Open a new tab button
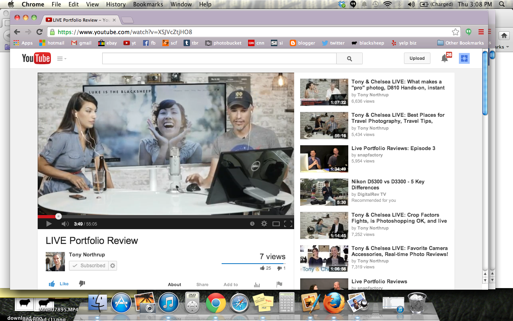513x321 pixels. tap(127, 20)
